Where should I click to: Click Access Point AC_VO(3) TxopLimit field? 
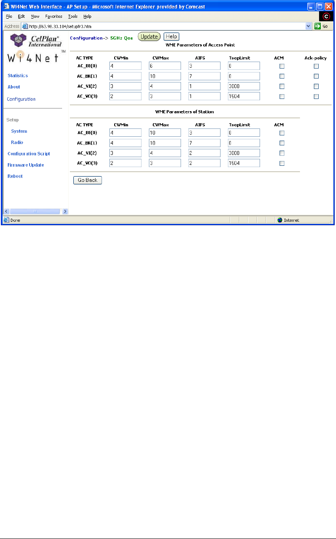[x=244, y=96]
